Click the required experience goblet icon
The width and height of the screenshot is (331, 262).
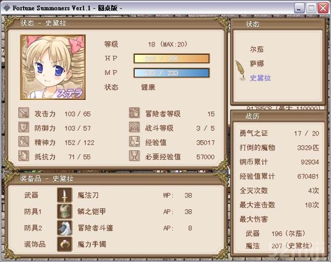(x=134, y=156)
